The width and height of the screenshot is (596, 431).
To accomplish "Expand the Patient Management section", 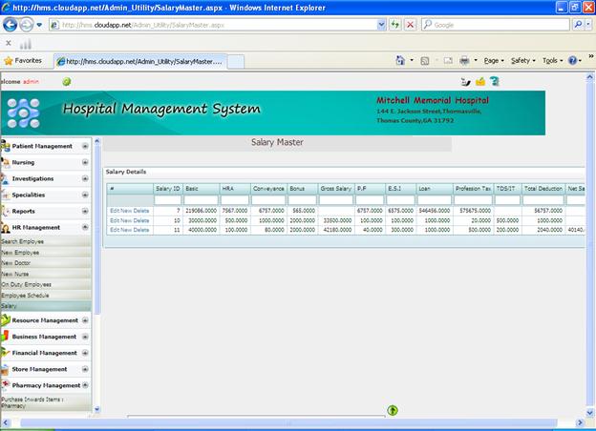I will pyautogui.click(x=86, y=146).
